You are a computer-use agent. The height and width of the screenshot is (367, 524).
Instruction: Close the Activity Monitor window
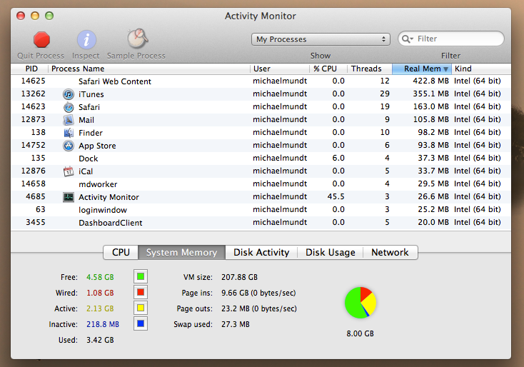point(21,16)
